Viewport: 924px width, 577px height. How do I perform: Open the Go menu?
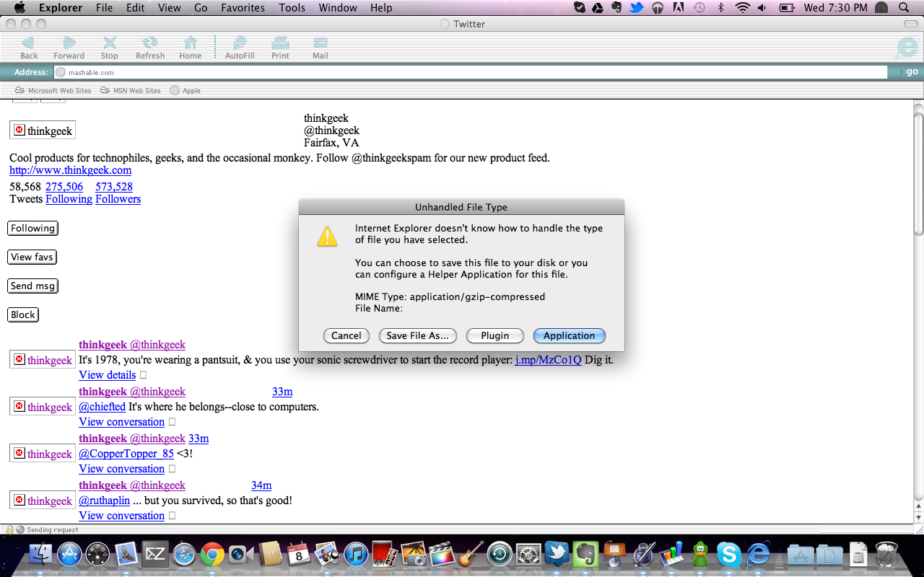(201, 8)
